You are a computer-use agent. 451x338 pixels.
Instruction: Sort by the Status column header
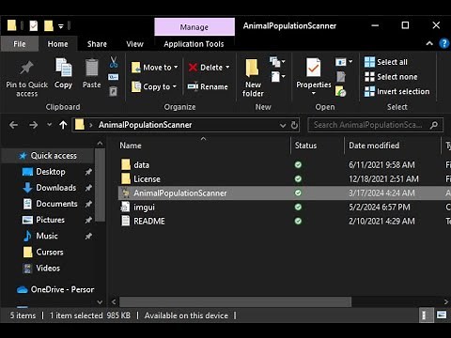pyautogui.click(x=318, y=146)
